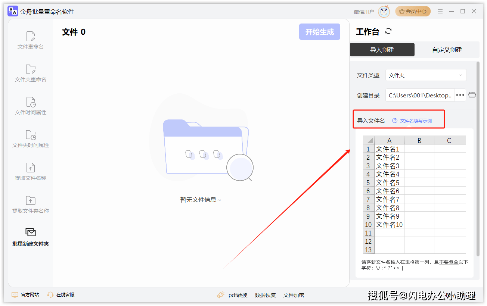Click the example sheet image below 导入文件名

[415, 195]
